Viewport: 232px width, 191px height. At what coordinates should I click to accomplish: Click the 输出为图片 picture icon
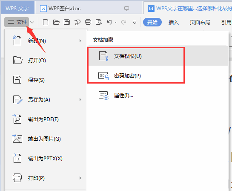point(17,139)
